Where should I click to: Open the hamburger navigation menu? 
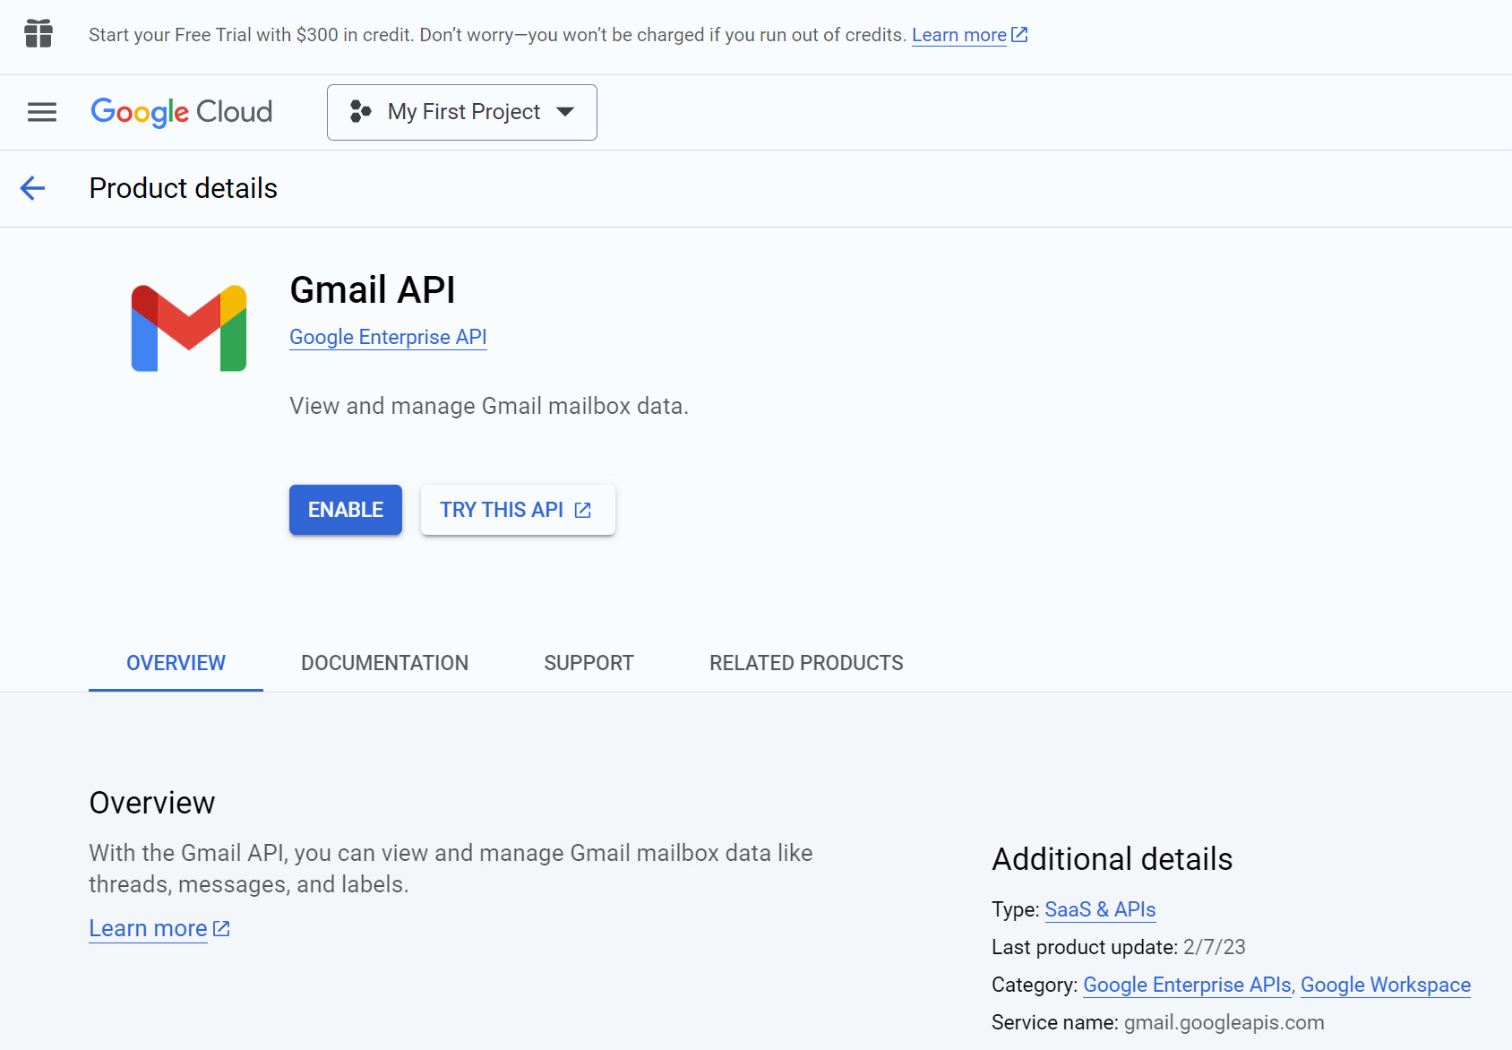(x=42, y=112)
